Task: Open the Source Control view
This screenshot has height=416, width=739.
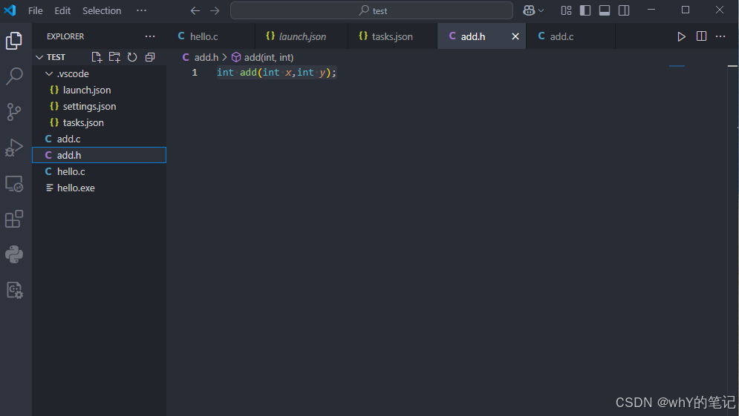Action: pos(14,112)
